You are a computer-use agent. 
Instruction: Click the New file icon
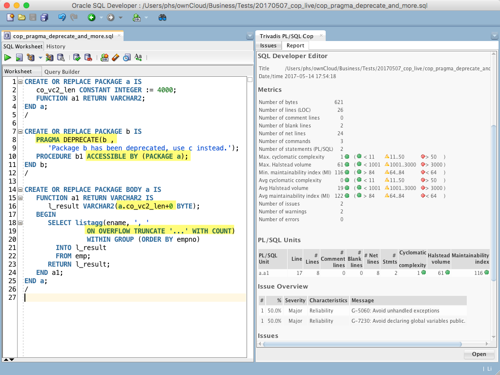click(x=10, y=18)
